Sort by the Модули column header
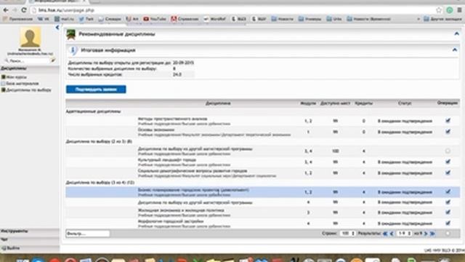Viewport: 465px width, 262px height. 308,103
